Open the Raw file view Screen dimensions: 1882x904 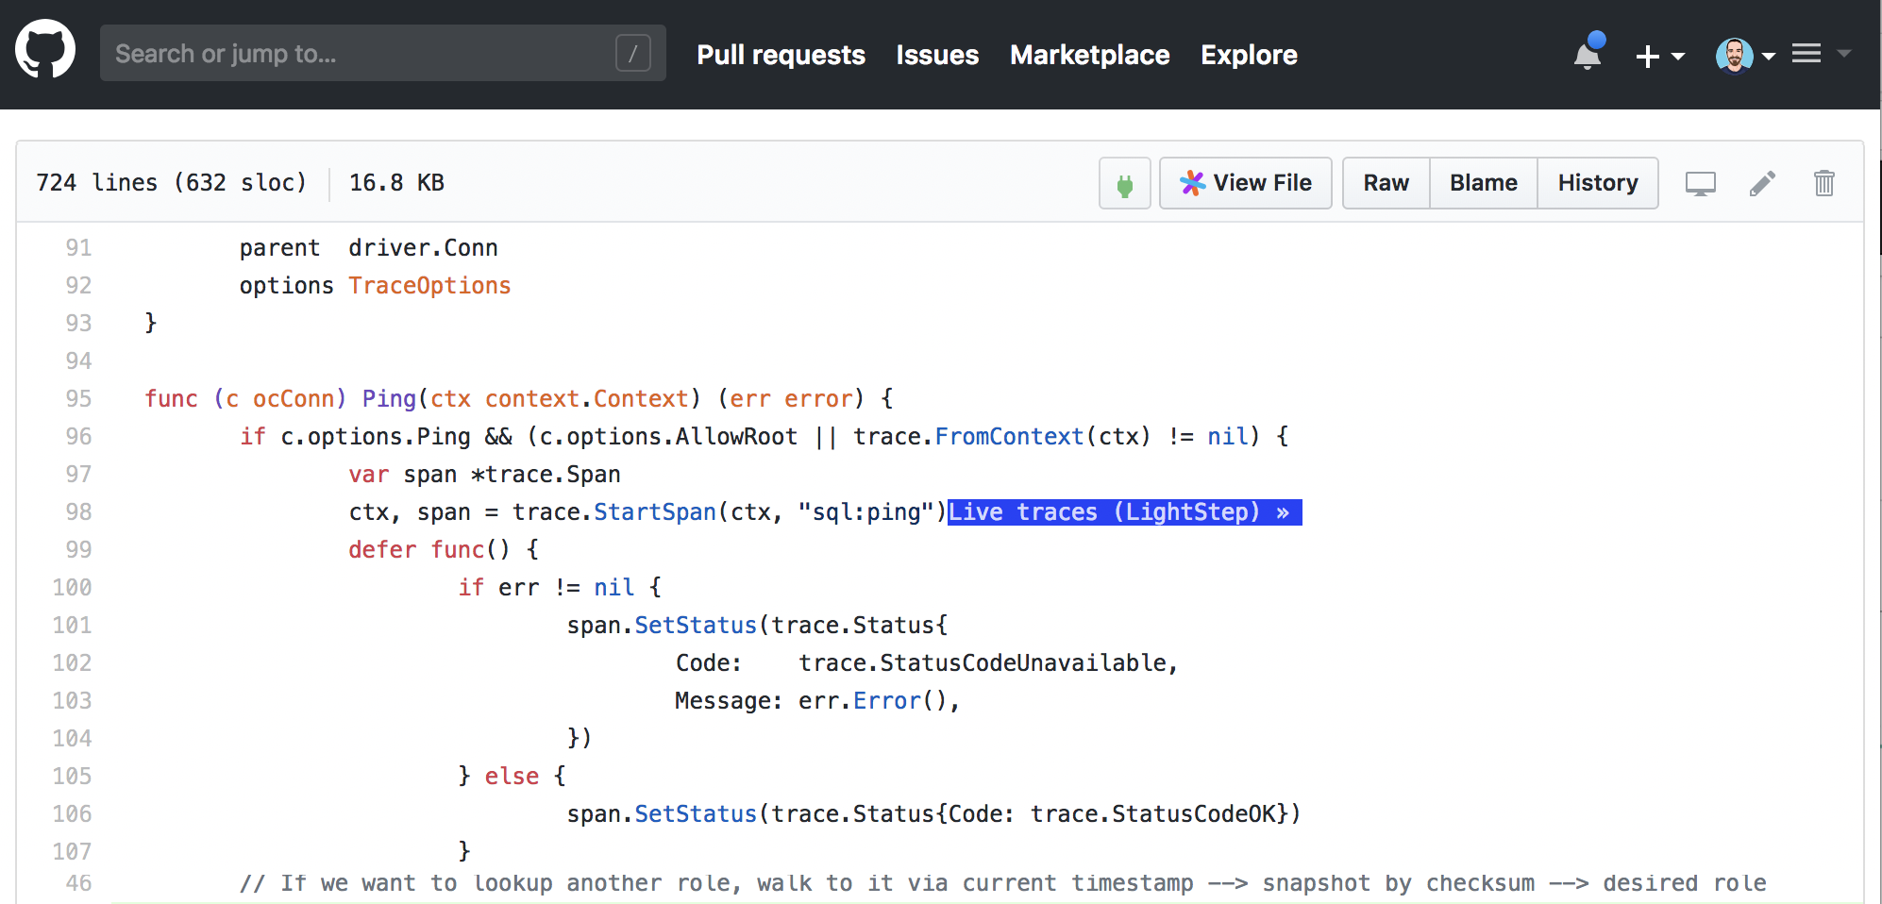1386,183
